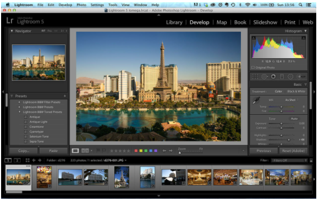Collapse the Histogram panel
Image resolution: width=319 pixels, height=202 pixels.
coord(305,31)
